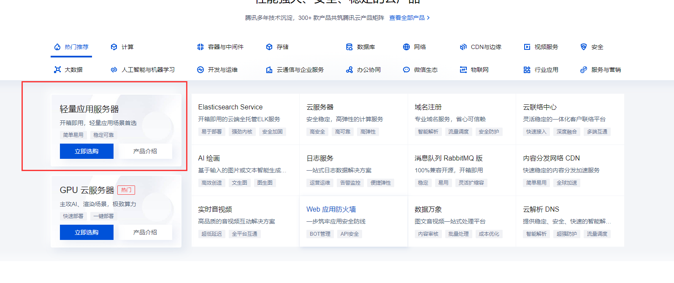The width and height of the screenshot is (674, 283).
Task: Click the 安全 shield icon
Action: pyautogui.click(x=584, y=47)
